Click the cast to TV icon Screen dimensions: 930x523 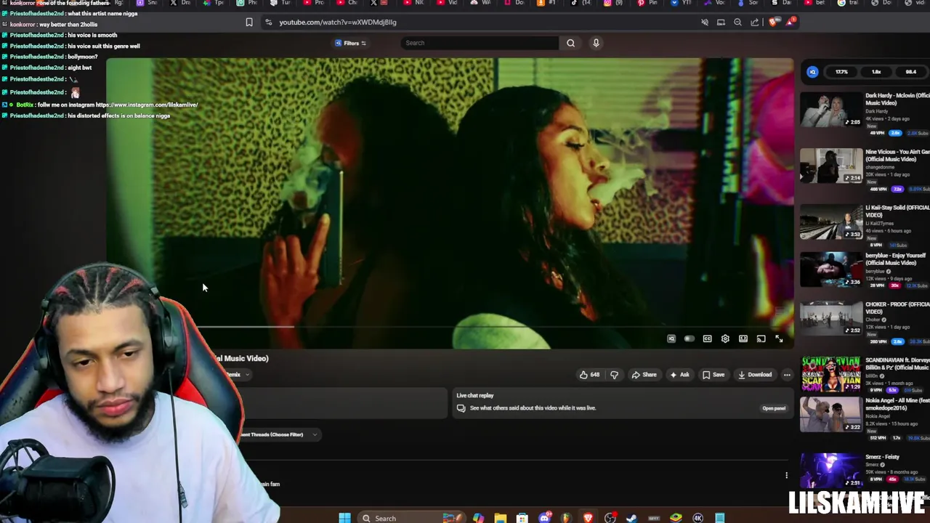pos(761,338)
